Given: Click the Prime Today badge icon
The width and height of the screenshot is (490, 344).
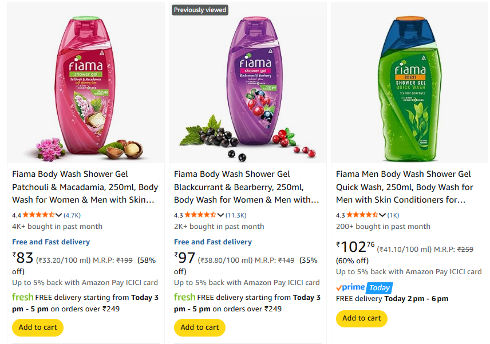Looking at the screenshot, I should pyautogui.click(x=364, y=287).
